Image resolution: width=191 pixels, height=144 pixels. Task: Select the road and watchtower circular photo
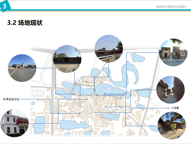22,68
